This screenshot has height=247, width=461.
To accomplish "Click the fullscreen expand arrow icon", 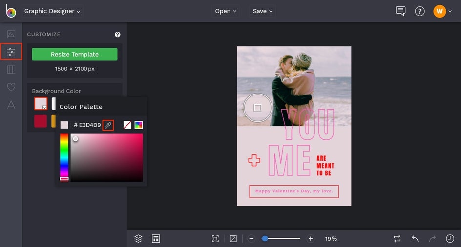I will (233, 239).
